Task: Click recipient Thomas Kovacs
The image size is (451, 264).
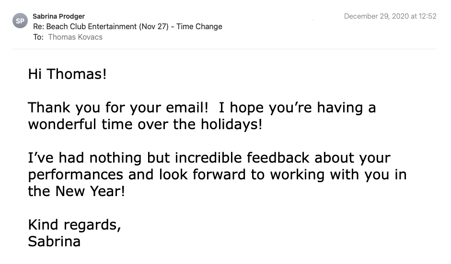Action: click(75, 37)
